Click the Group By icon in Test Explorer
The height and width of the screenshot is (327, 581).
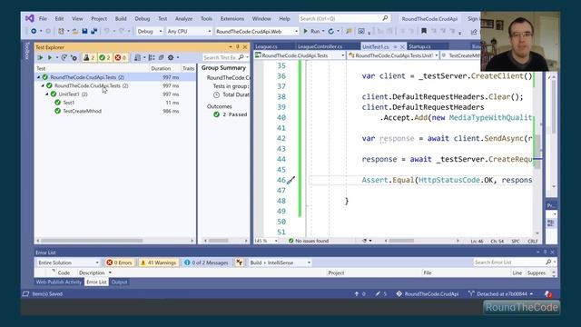point(152,57)
